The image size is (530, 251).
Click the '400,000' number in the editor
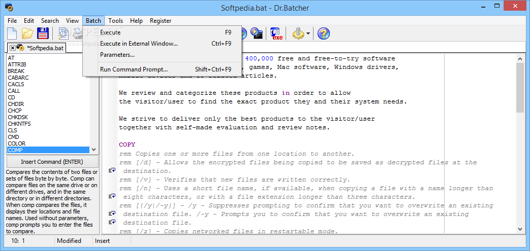[259, 58]
